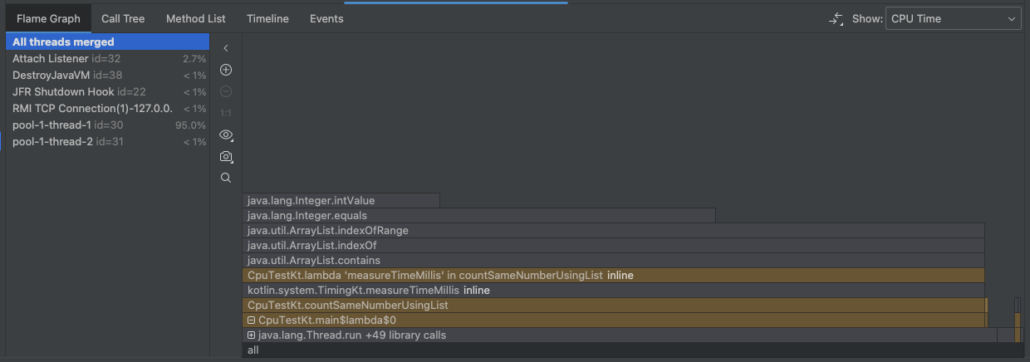1030x362 pixels.
Task: Expand java.lang.Thread.run library calls
Action: 252,335
